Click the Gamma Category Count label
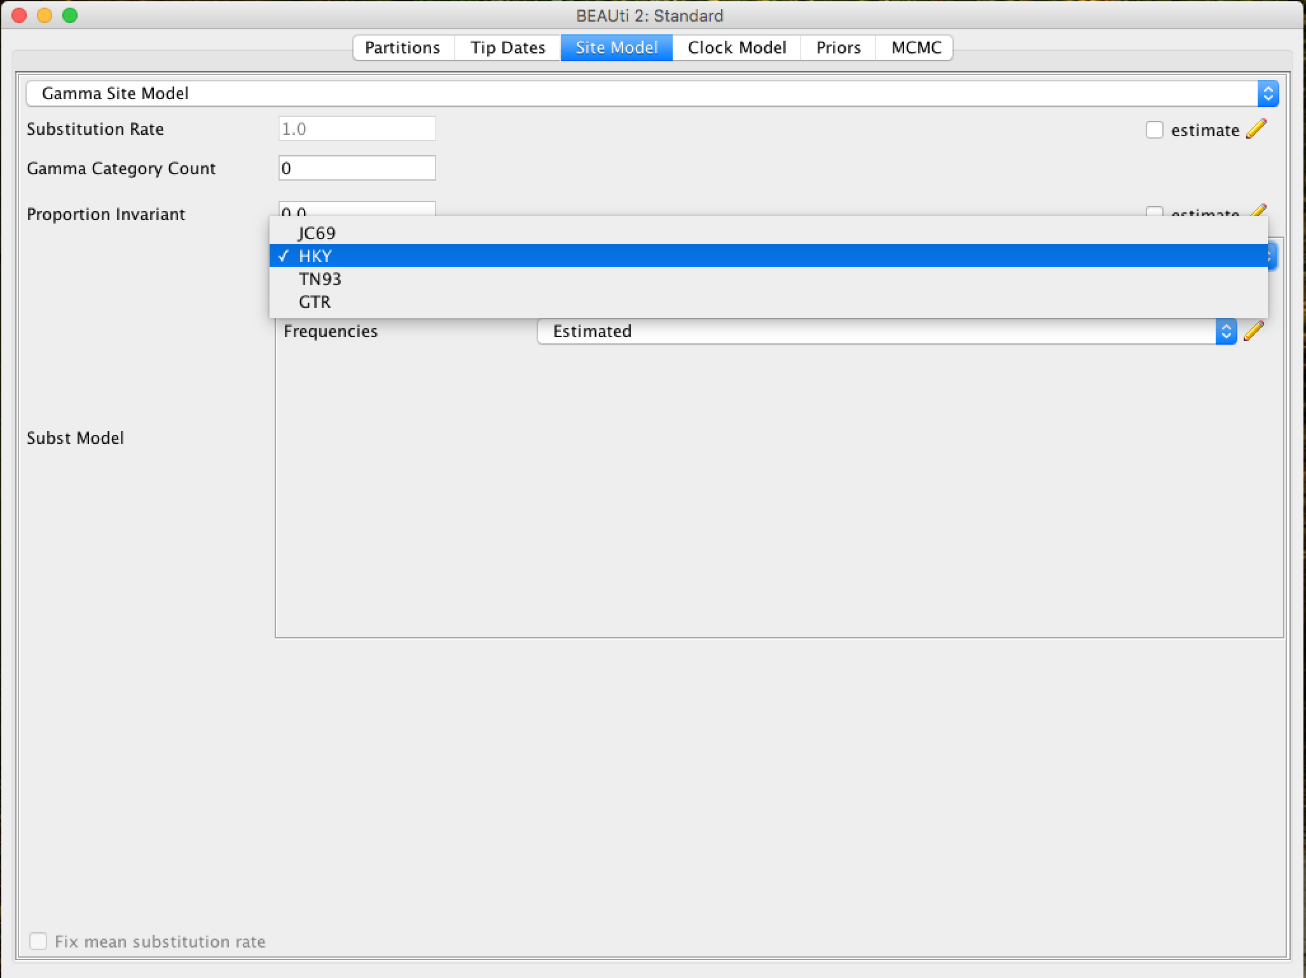This screenshot has height=978, width=1306. point(121,169)
